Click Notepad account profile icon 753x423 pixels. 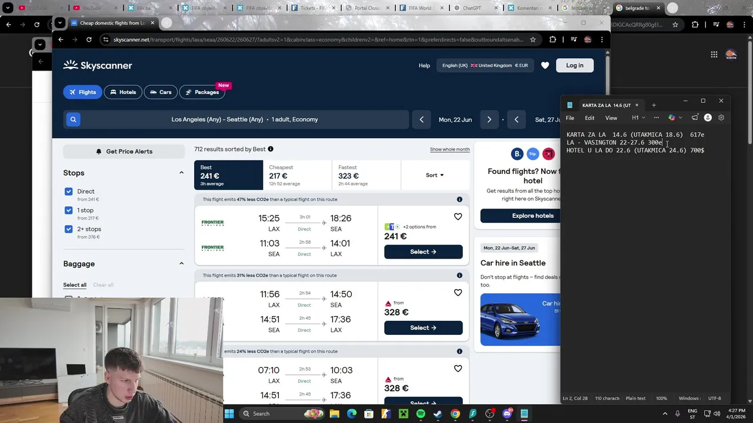[708, 117]
